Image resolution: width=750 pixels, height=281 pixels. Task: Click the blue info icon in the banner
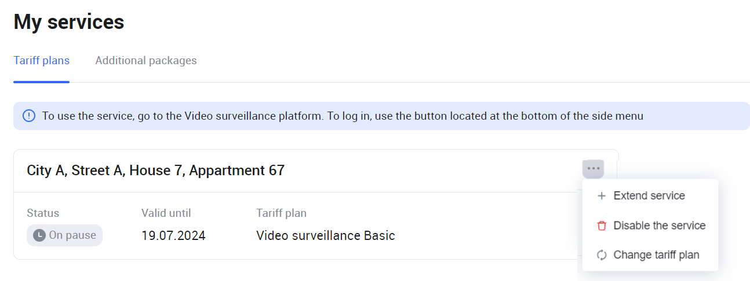click(29, 116)
